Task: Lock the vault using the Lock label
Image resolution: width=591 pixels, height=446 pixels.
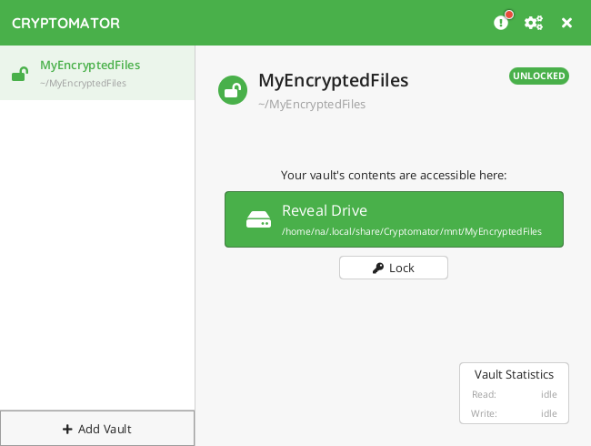Action: pos(402,268)
